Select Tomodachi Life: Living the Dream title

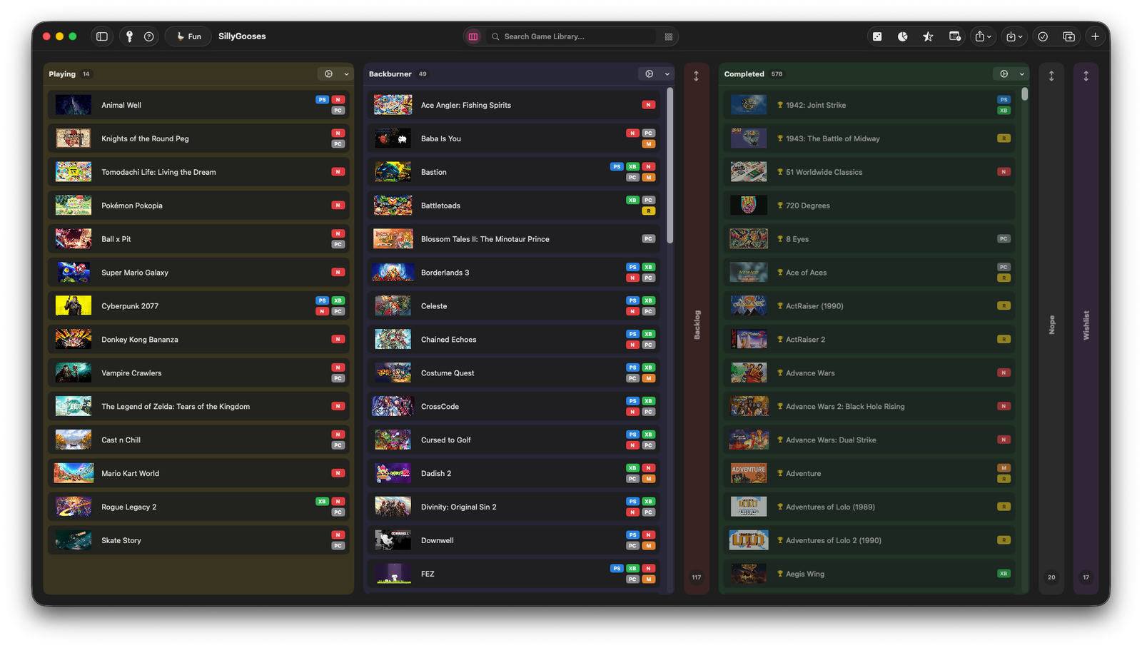coord(158,172)
